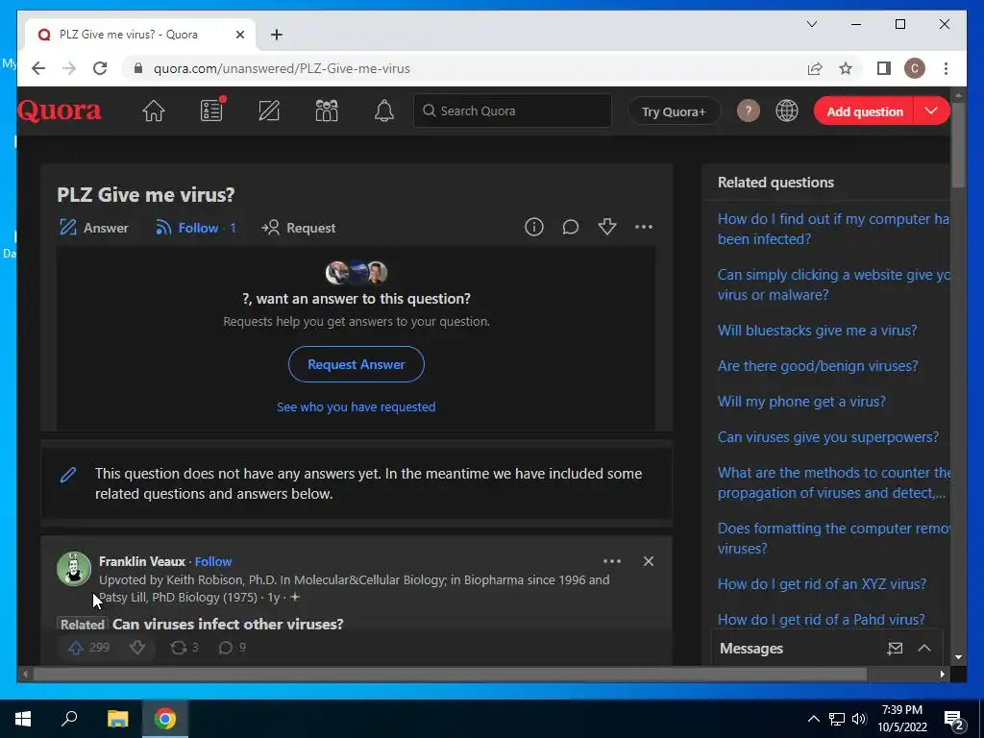Go to the Quora home feed icon

pyautogui.click(x=154, y=111)
